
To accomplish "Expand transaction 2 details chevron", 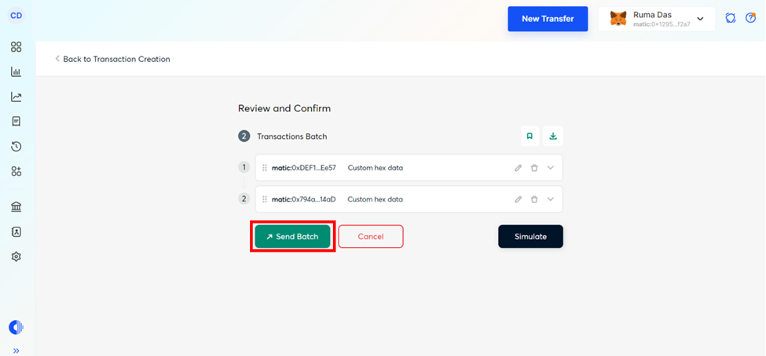I will point(551,199).
